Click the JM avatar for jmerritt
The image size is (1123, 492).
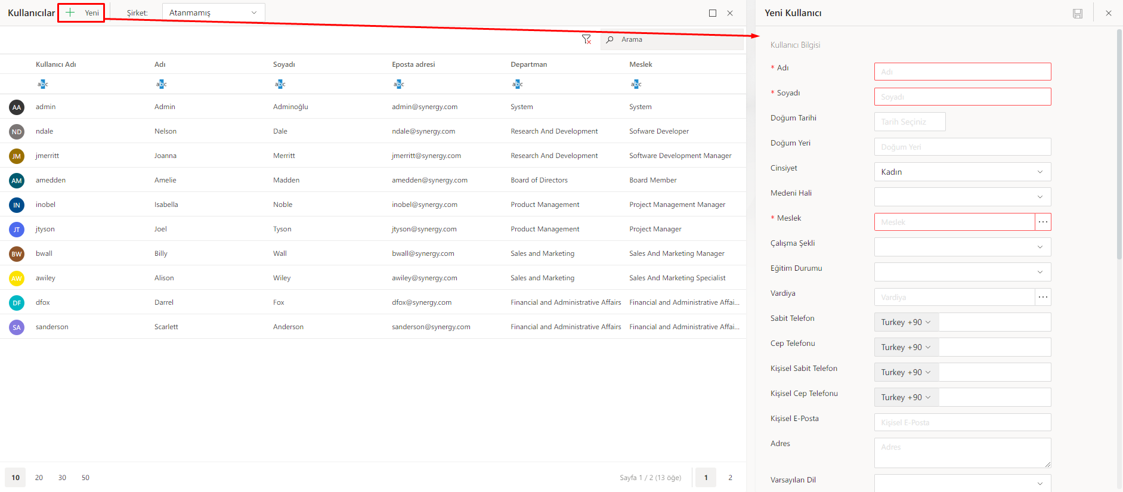17,156
